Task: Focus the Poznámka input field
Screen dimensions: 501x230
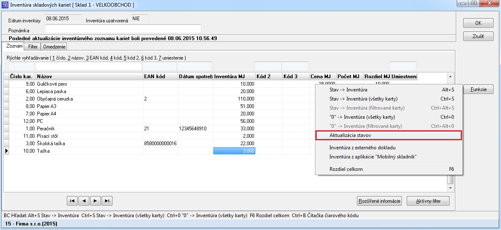Action: pos(123,29)
